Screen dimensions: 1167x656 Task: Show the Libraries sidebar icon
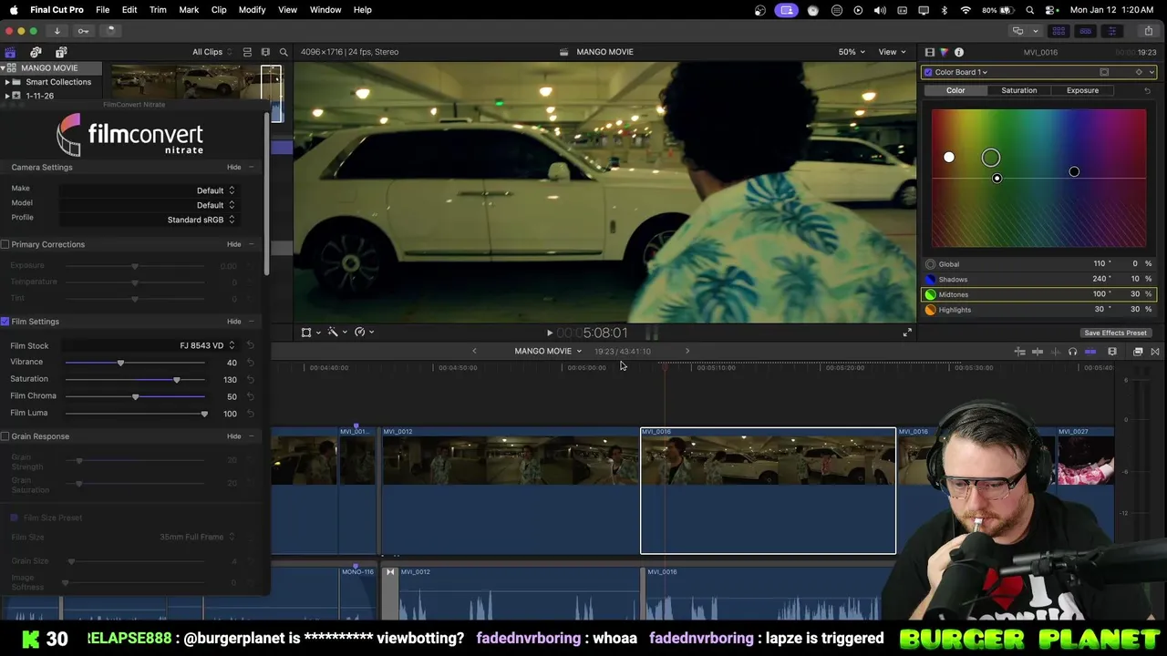click(x=10, y=52)
